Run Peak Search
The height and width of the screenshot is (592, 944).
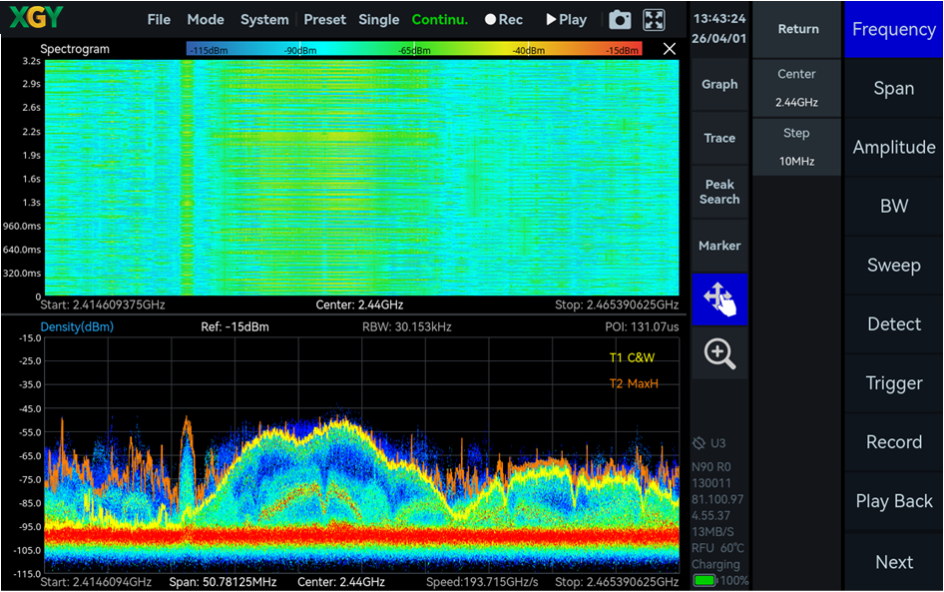coord(719,192)
